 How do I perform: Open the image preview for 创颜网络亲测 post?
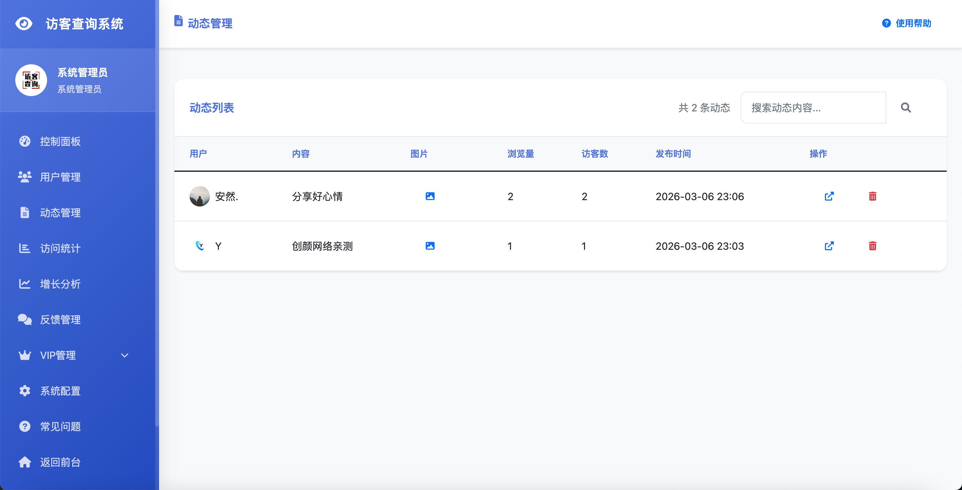tap(430, 246)
